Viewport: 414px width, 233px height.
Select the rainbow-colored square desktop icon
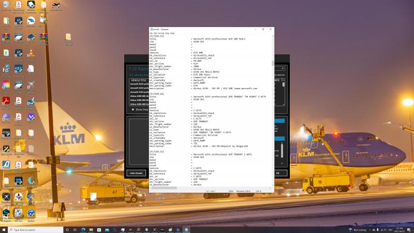click(6, 85)
